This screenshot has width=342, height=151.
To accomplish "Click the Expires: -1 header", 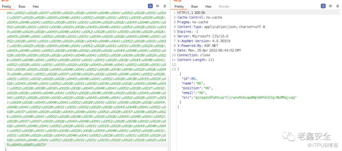I will pyautogui.click(x=188, y=31).
